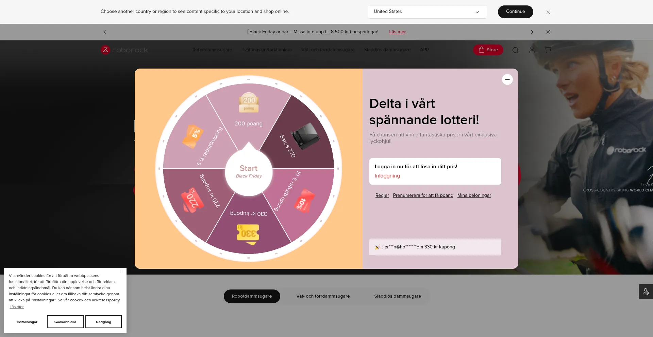Show the previous announcement with left arrow
This screenshot has height=337, width=653.
pos(105,32)
